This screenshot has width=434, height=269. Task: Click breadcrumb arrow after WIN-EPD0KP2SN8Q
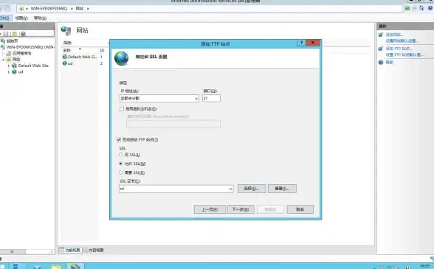point(72,9)
